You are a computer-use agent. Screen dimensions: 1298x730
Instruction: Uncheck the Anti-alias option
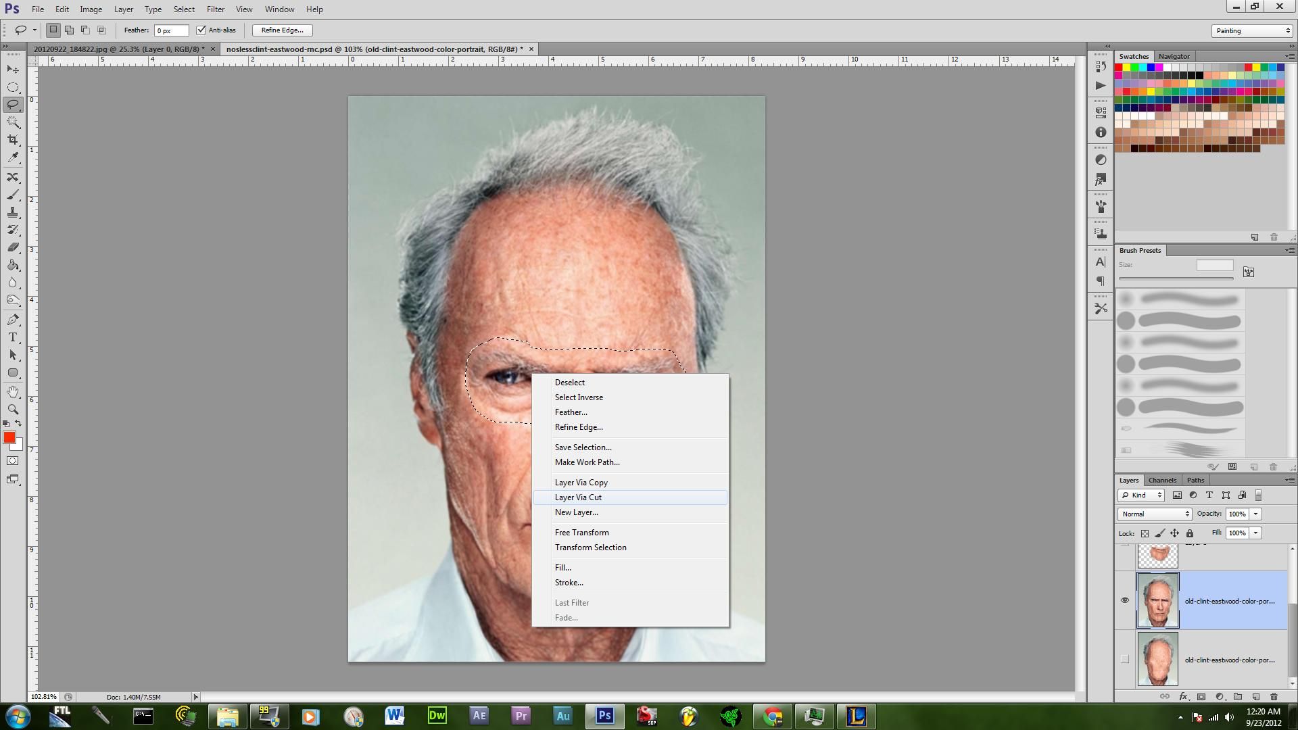point(201,30)
